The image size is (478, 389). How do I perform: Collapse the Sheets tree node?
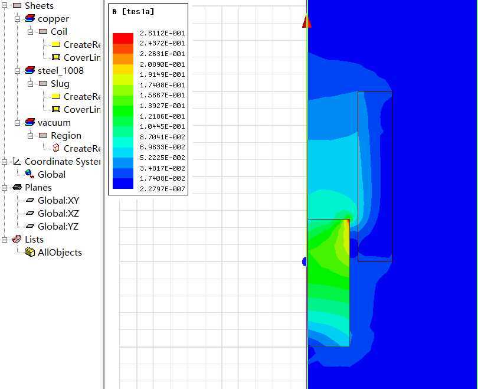[x=5, y=5]
